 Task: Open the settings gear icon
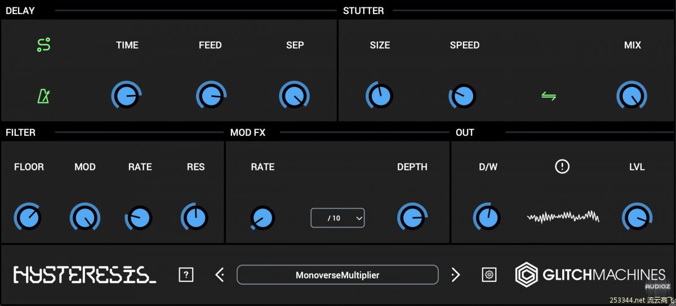pyautogui.click(x=489, y=275)
